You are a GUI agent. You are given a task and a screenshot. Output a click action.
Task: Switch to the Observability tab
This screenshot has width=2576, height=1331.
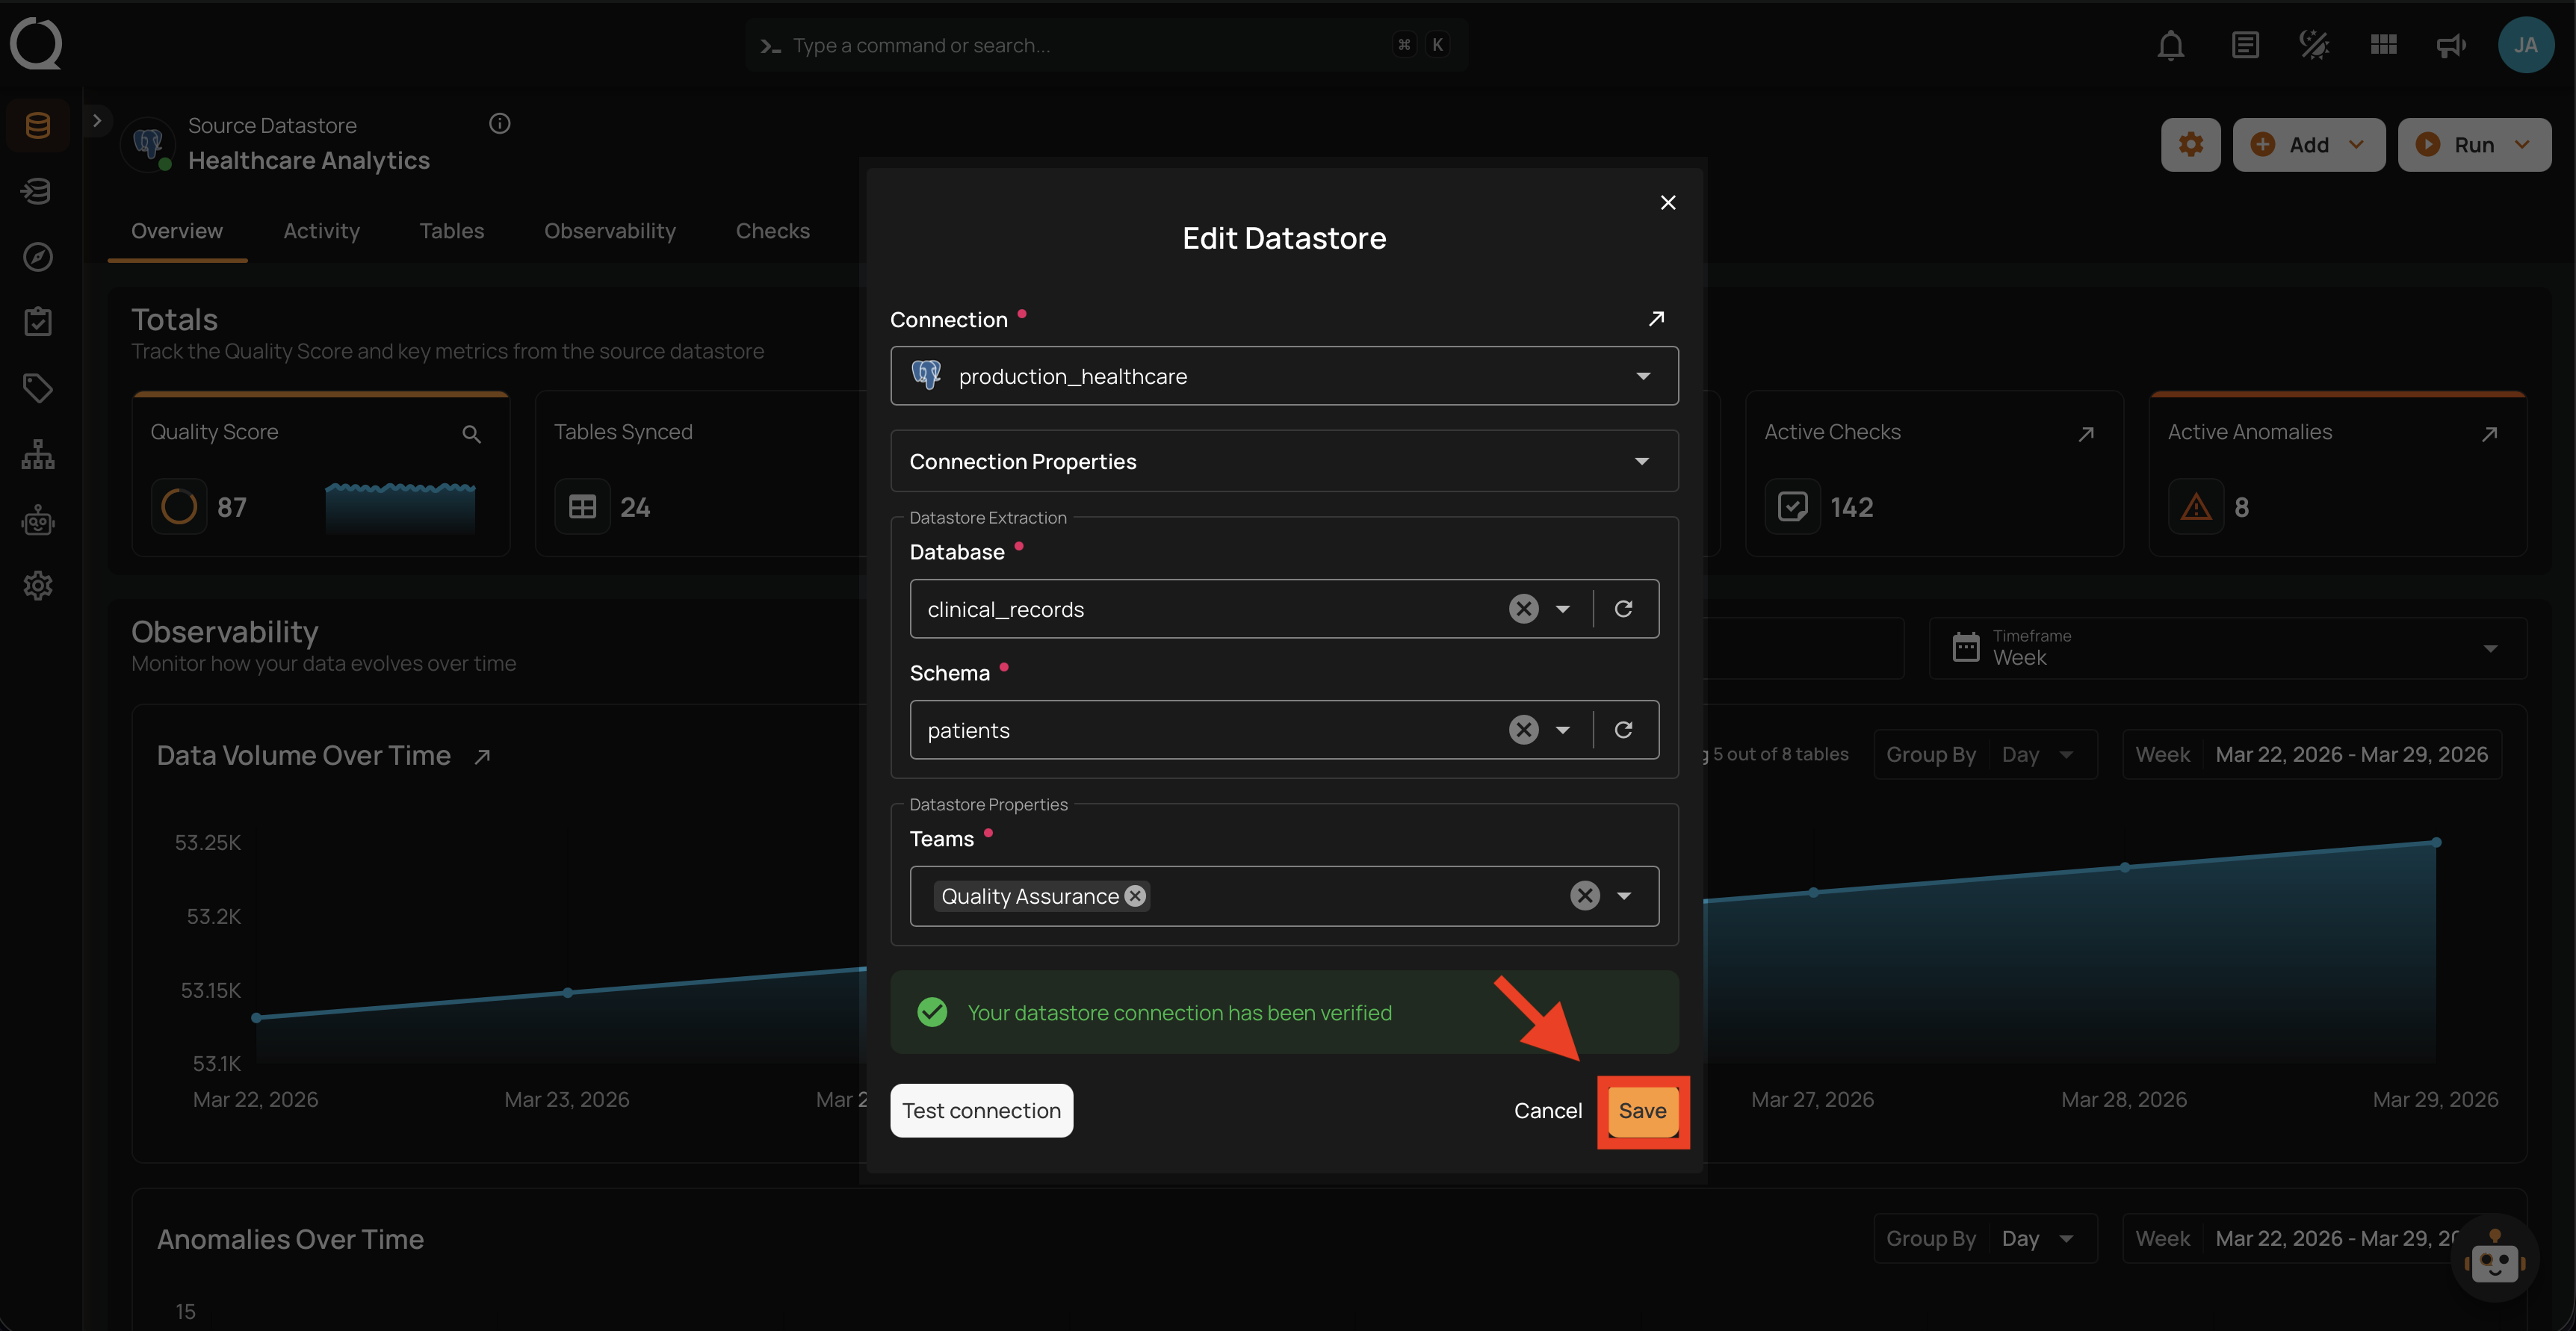pyautogui.click(x=609, y=231)
